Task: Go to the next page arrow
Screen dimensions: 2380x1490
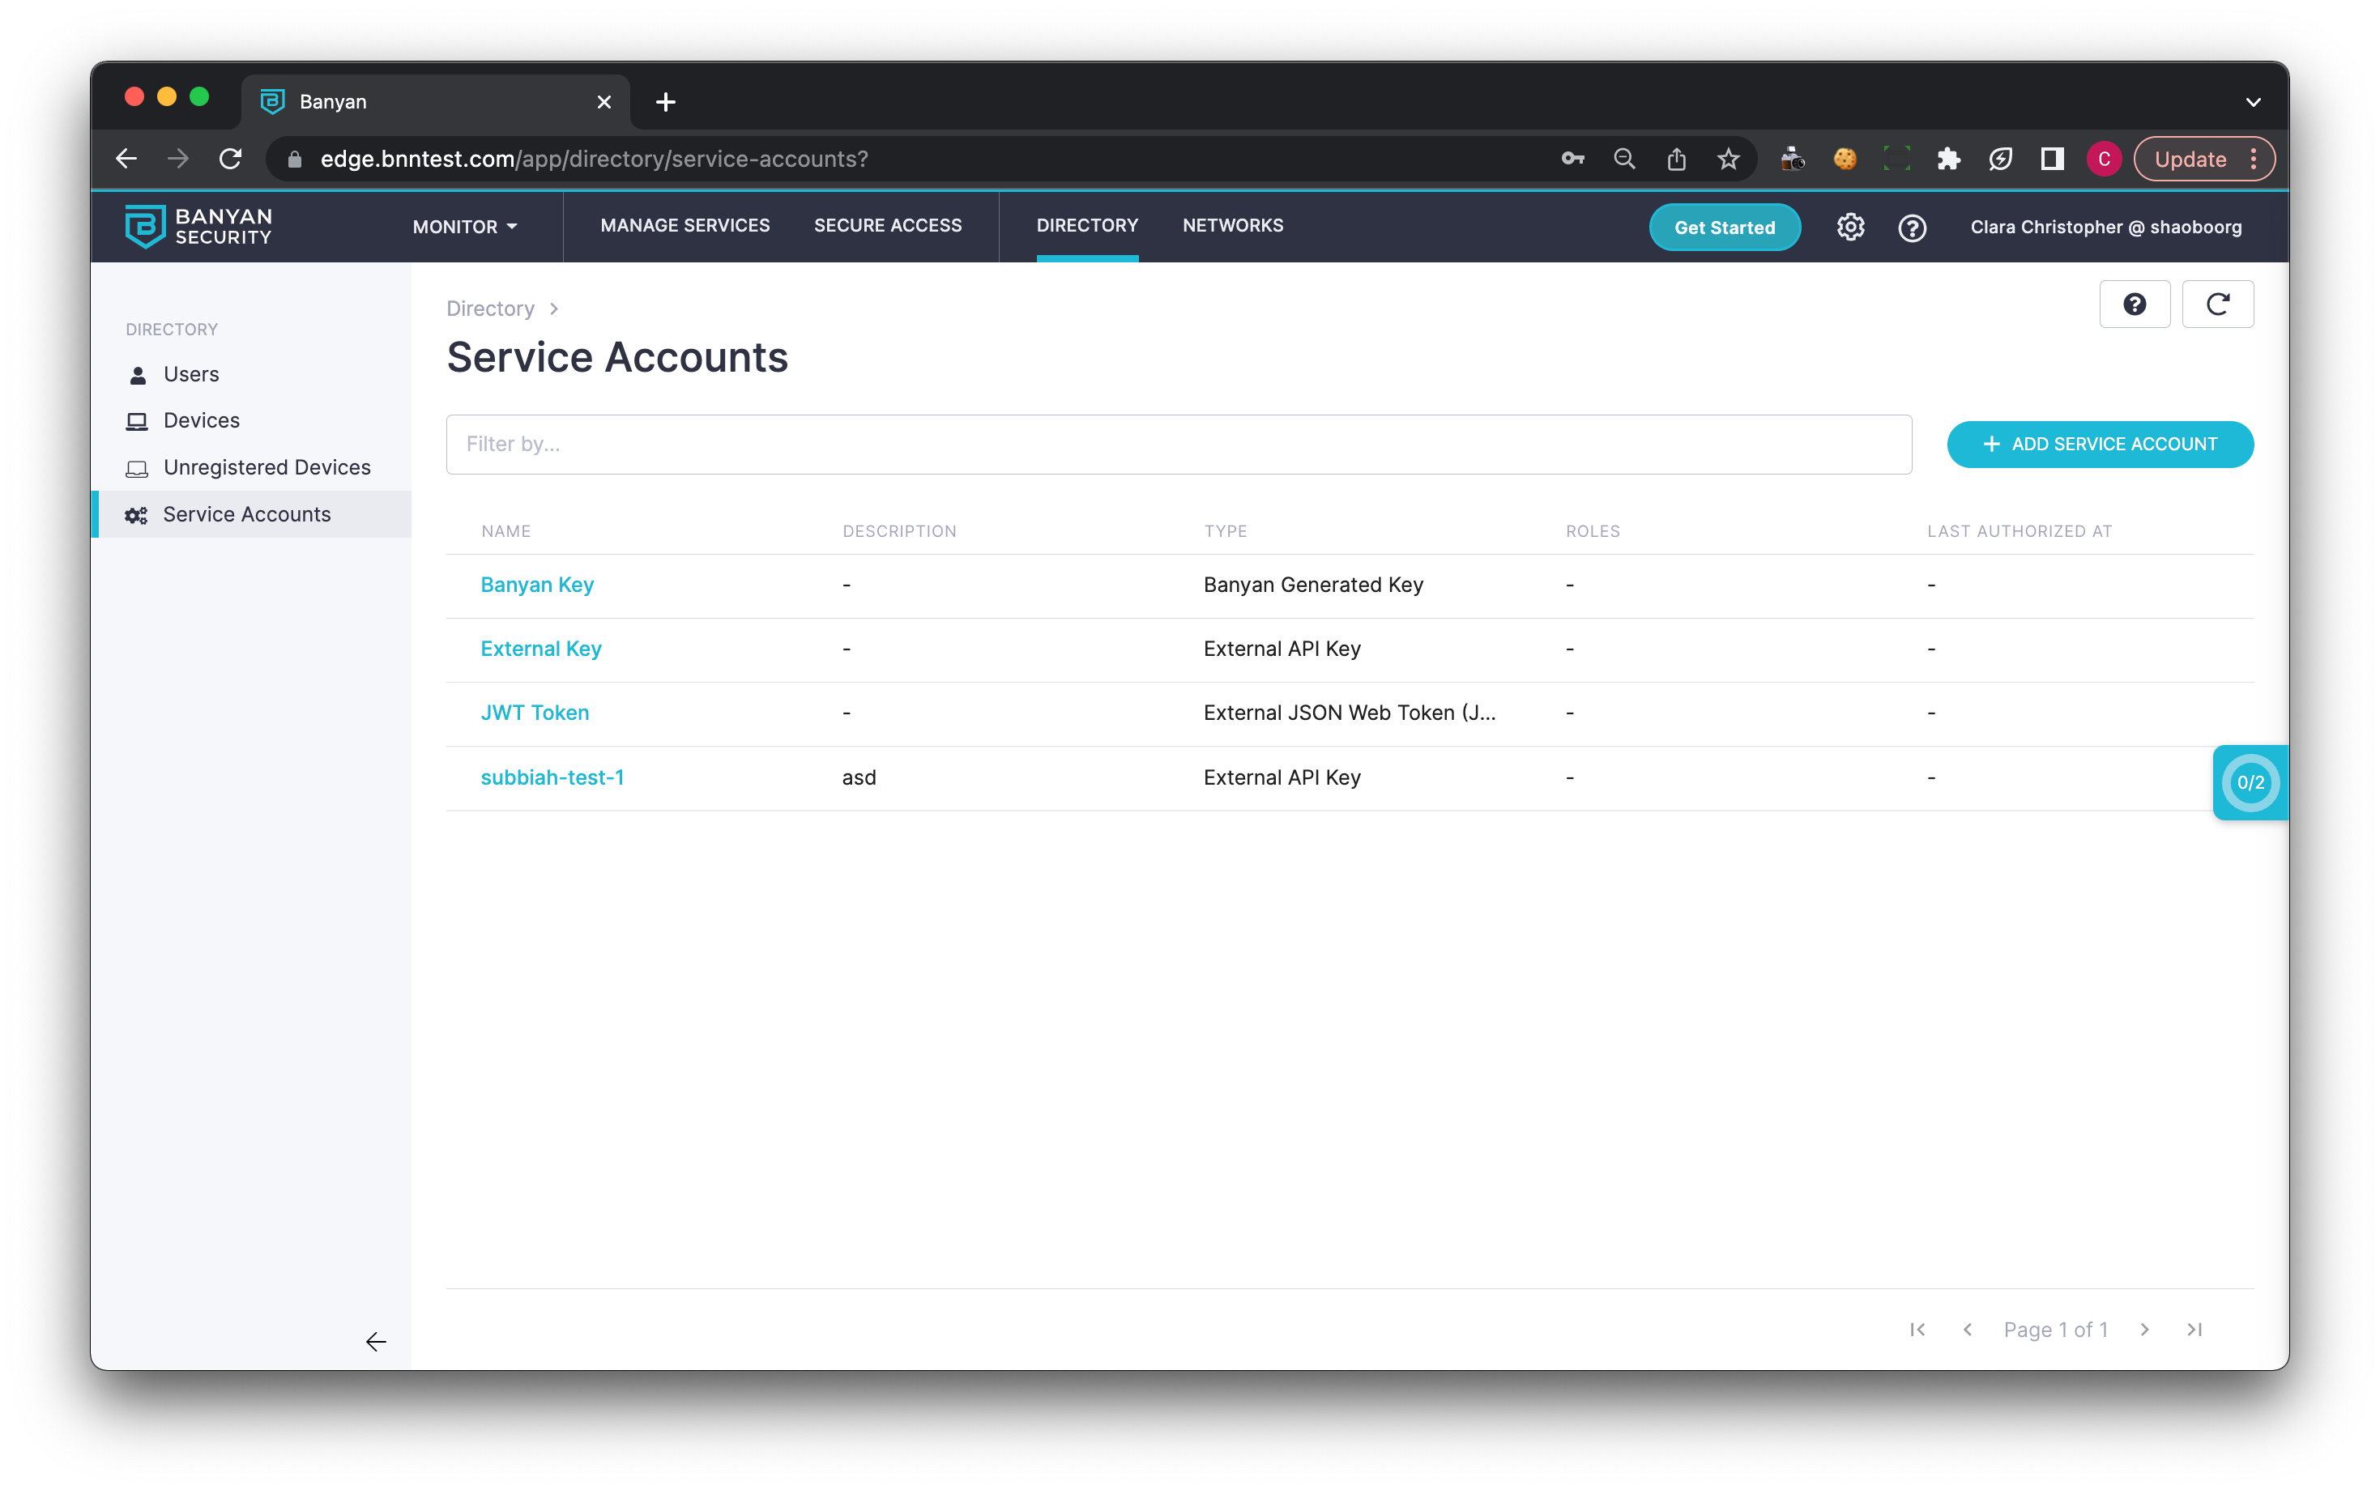Action: pos(2144,1330)
